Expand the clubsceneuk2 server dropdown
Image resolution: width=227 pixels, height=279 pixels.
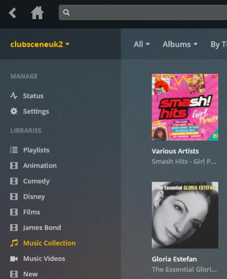40,44
